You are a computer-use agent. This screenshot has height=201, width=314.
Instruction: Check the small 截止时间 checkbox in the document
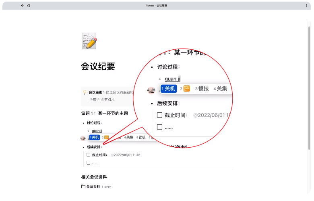coord(88,154)
